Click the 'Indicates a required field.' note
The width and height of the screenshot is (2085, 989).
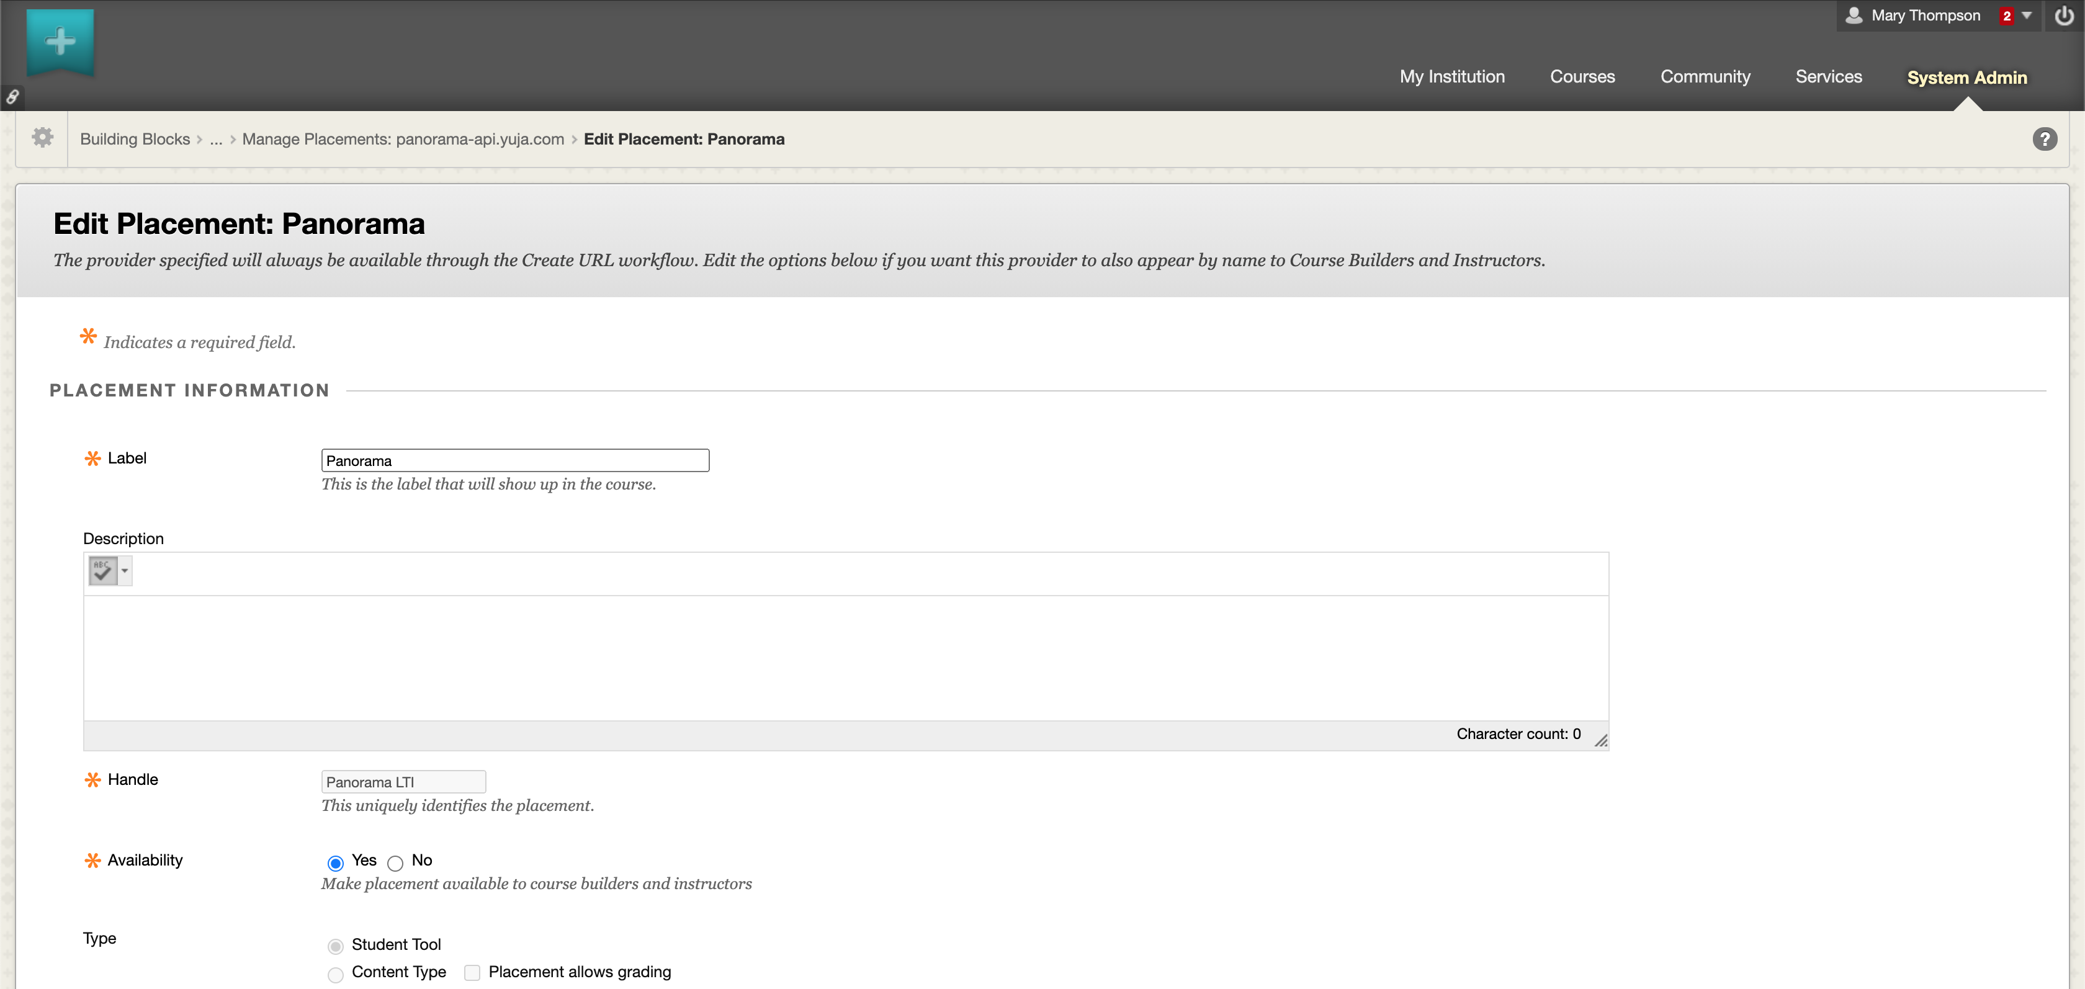(199, 343)
